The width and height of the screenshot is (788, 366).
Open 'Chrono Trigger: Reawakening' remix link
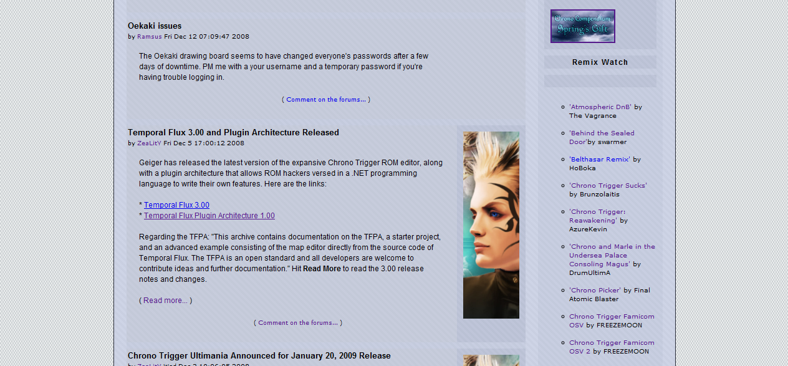(597, 216)
